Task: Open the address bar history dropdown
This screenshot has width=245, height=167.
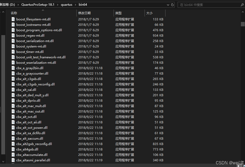Action: click(x=168, y=4)
